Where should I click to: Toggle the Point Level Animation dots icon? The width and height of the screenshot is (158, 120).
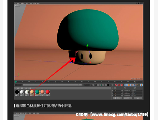(138, 85)
